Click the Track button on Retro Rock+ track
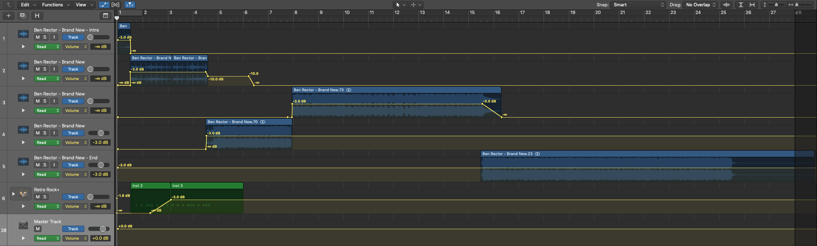Screen dimensions: 817x246 pyautogui.click(x=73, y=197)
